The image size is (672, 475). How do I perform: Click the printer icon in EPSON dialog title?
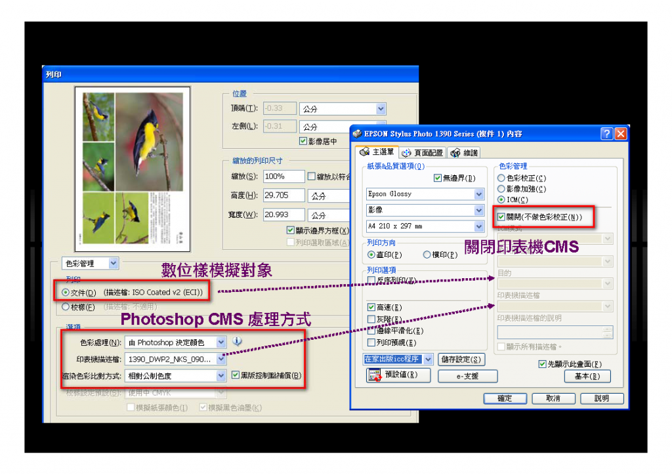(357, 134)
